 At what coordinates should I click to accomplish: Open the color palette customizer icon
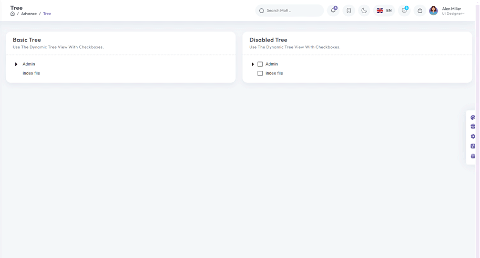tap(473, 117)
